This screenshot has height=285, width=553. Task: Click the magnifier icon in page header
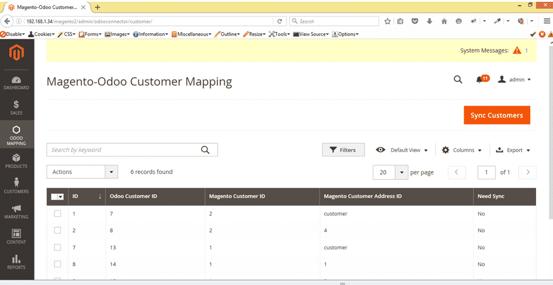(x=458, y=80)
